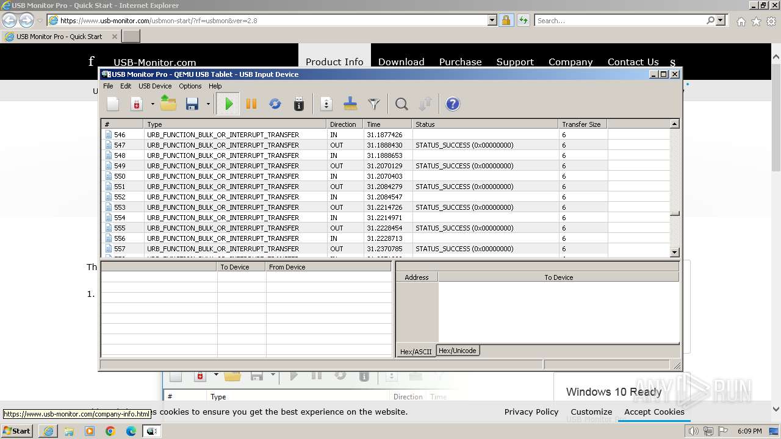Image resolution: width=781 pixels, height=439 pixels.
Task: Open Company link on website nav
Action: tap(570, 62)
